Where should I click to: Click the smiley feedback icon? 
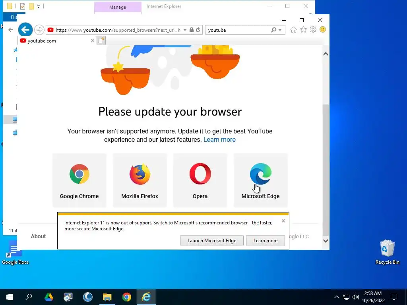(x=323, y=29)
